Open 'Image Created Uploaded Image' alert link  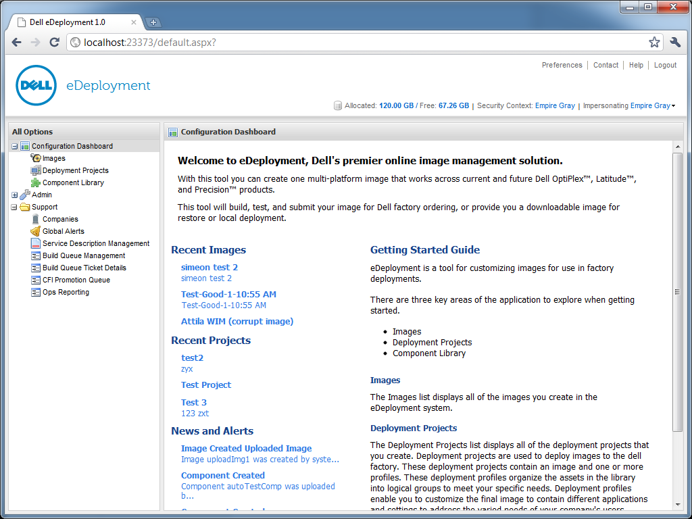pyautogui.click(x=246, y=448)
